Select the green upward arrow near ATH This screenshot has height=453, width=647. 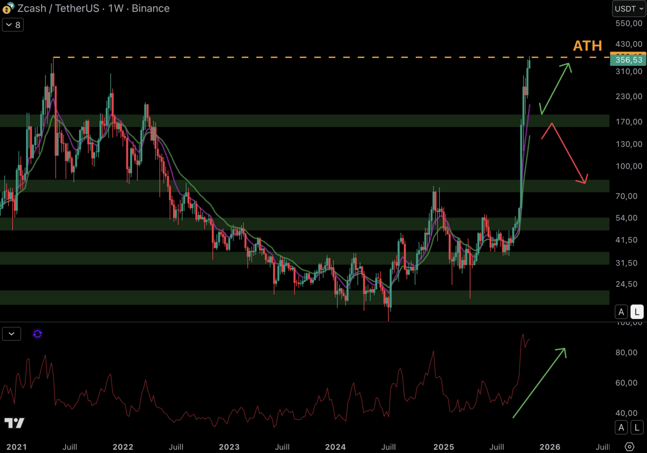556,88
